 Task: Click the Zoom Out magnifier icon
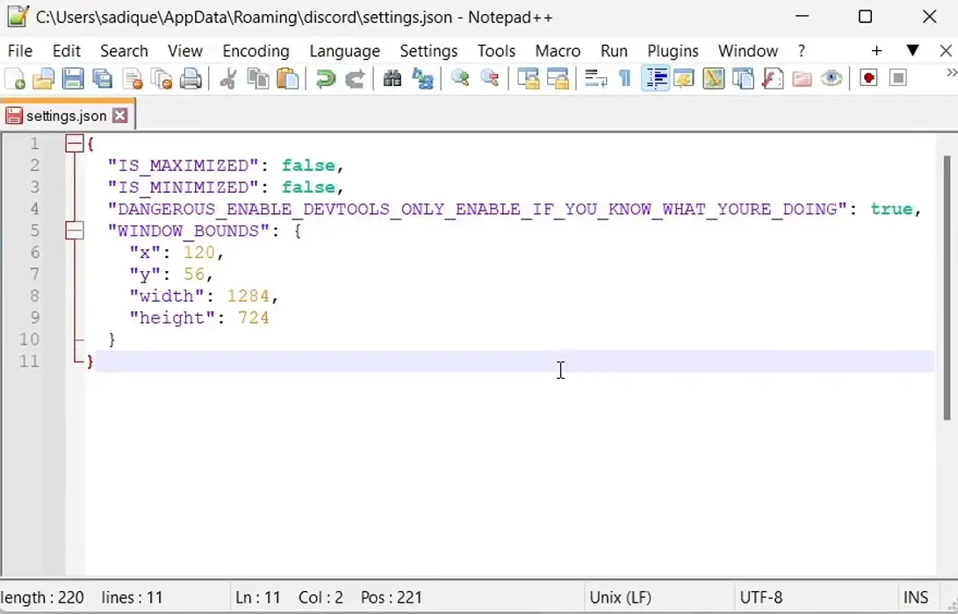489,79
